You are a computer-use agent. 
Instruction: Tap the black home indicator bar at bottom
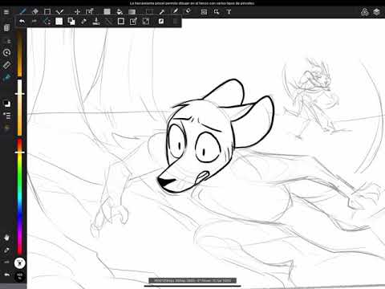click(x=192, y=286)
